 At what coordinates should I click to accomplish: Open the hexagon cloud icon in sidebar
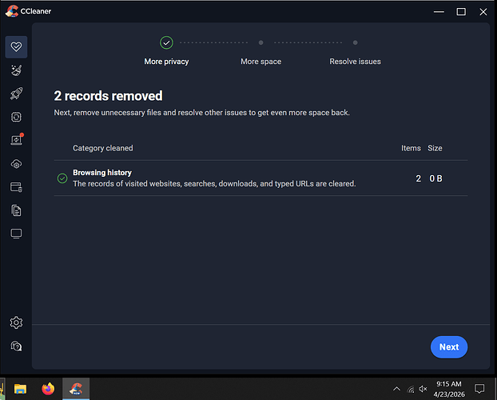[x=16, y=164]
